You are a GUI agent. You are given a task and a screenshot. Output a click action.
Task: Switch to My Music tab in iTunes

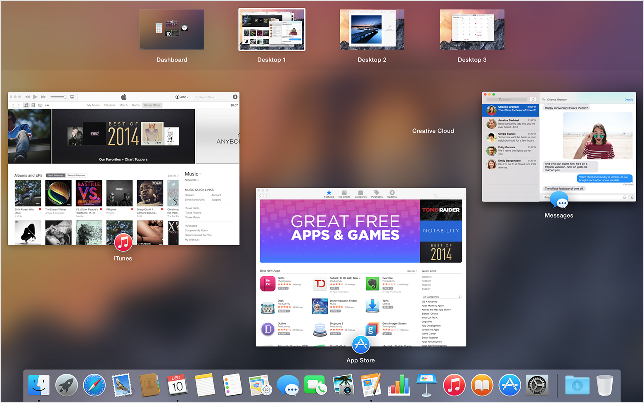[93, 105]
